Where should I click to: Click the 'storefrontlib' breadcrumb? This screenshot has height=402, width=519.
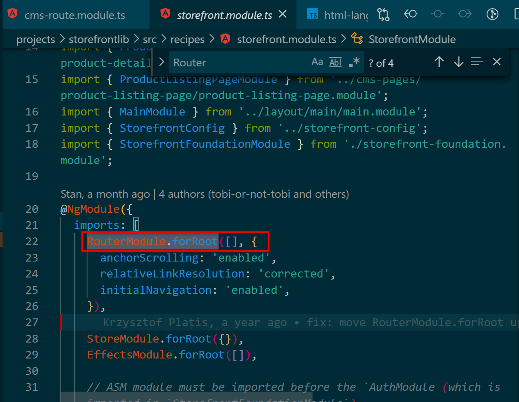(99, 40)
